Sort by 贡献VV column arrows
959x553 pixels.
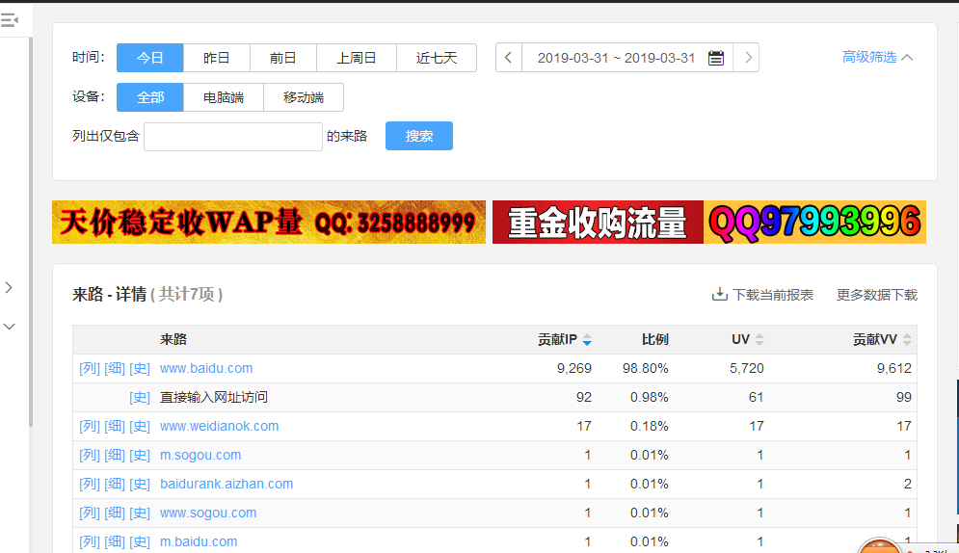(907, 340)
